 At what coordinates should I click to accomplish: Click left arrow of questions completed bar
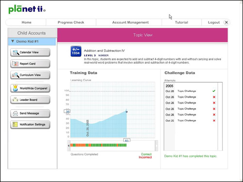[69, 146]
